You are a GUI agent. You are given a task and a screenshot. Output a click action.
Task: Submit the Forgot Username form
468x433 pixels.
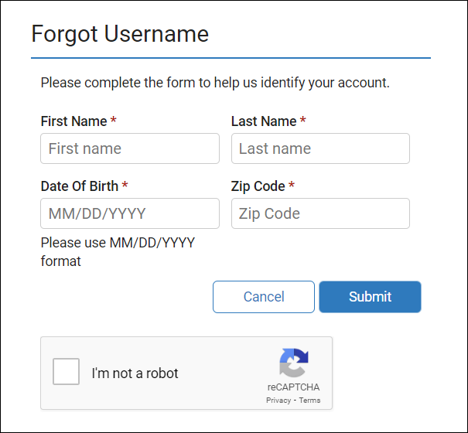(370, 297)
